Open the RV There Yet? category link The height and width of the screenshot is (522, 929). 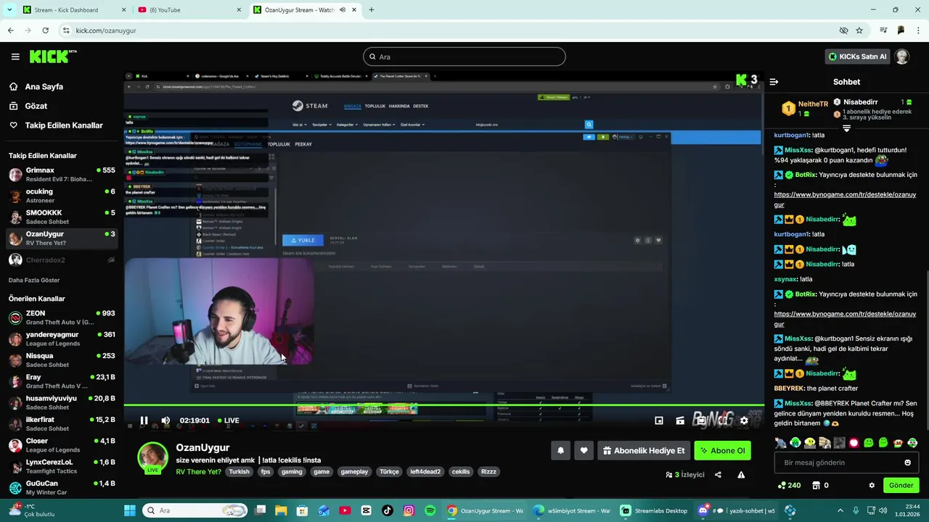(x=198, y=471)
